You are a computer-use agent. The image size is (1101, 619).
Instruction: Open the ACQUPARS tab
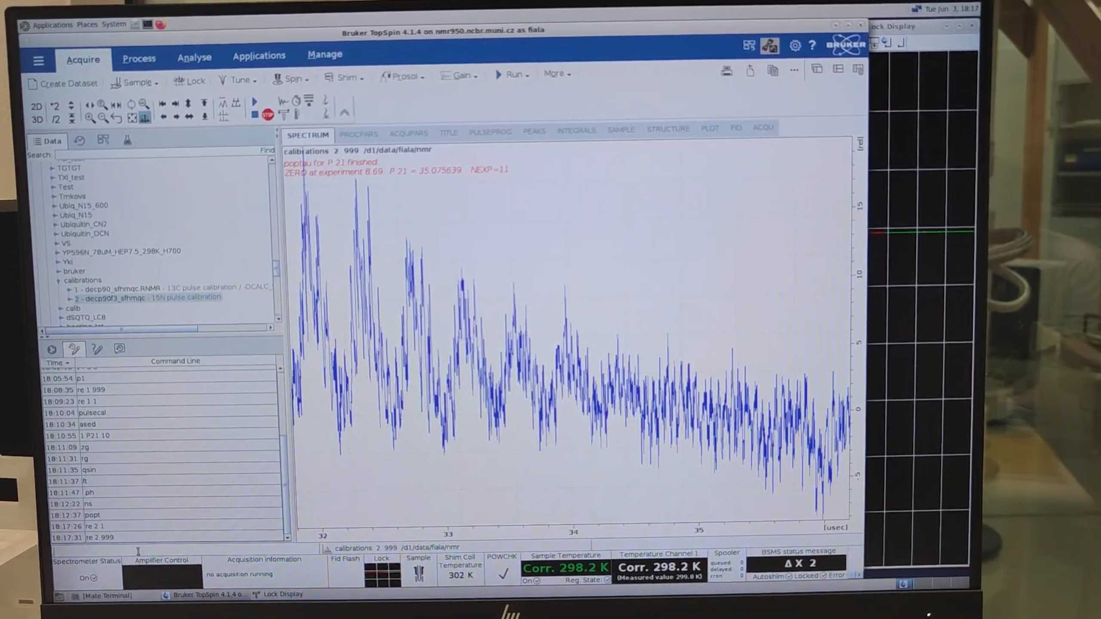point(408,133)
